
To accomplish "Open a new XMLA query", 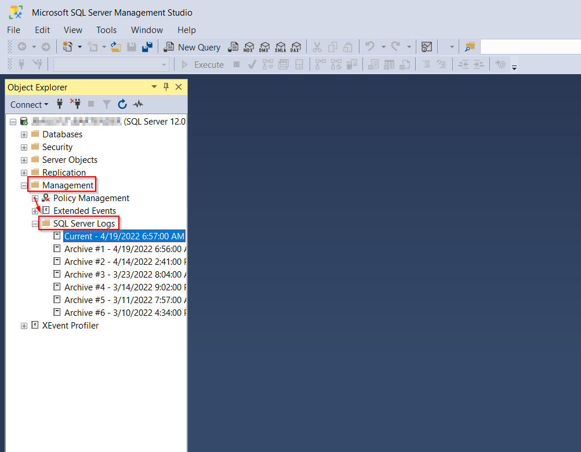I will 280,47.
